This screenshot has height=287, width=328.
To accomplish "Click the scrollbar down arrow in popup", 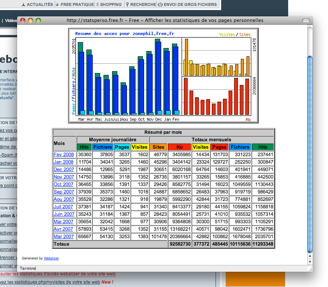I will [x=310, y=262].
